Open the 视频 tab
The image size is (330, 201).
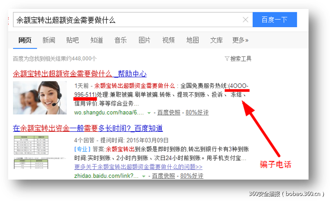(169, 40)
